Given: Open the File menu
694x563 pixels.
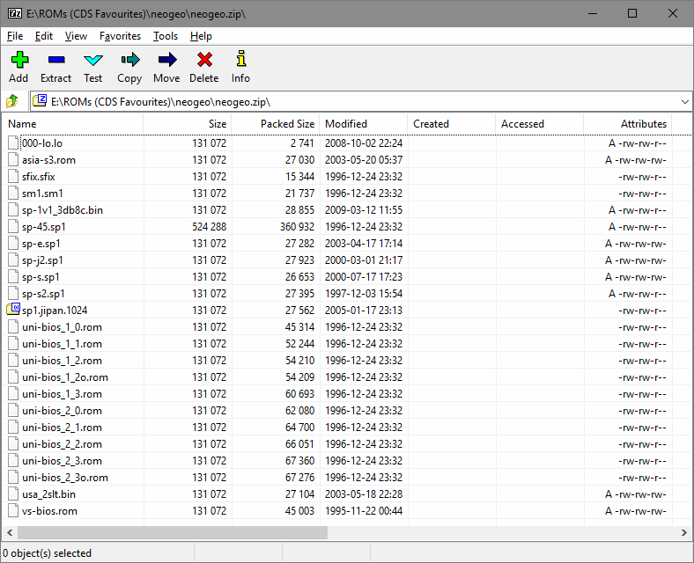Looking at the screenshot, I should pyautogui.click(x=15, y=36).
